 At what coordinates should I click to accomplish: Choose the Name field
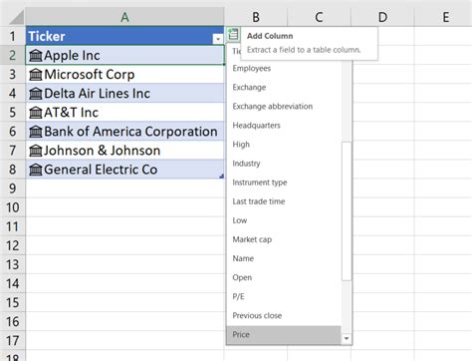click(284, 258)
